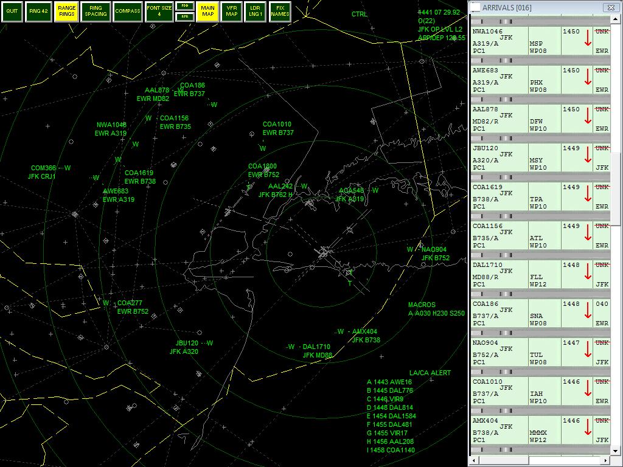623x467 pixels.
Task: Click the ARRIVALS scroll down arrow
Action: (x=616, y=451)
